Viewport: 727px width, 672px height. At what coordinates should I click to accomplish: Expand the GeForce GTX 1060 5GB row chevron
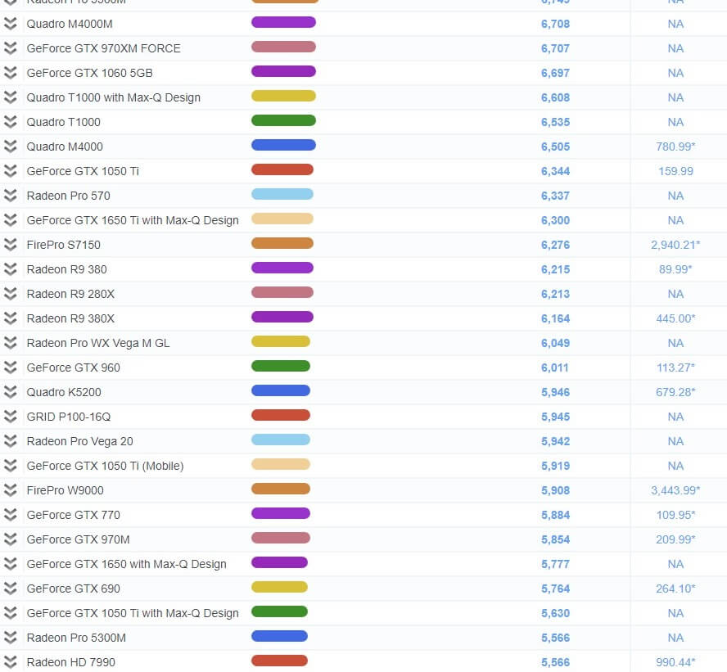[x=10, y=73]
